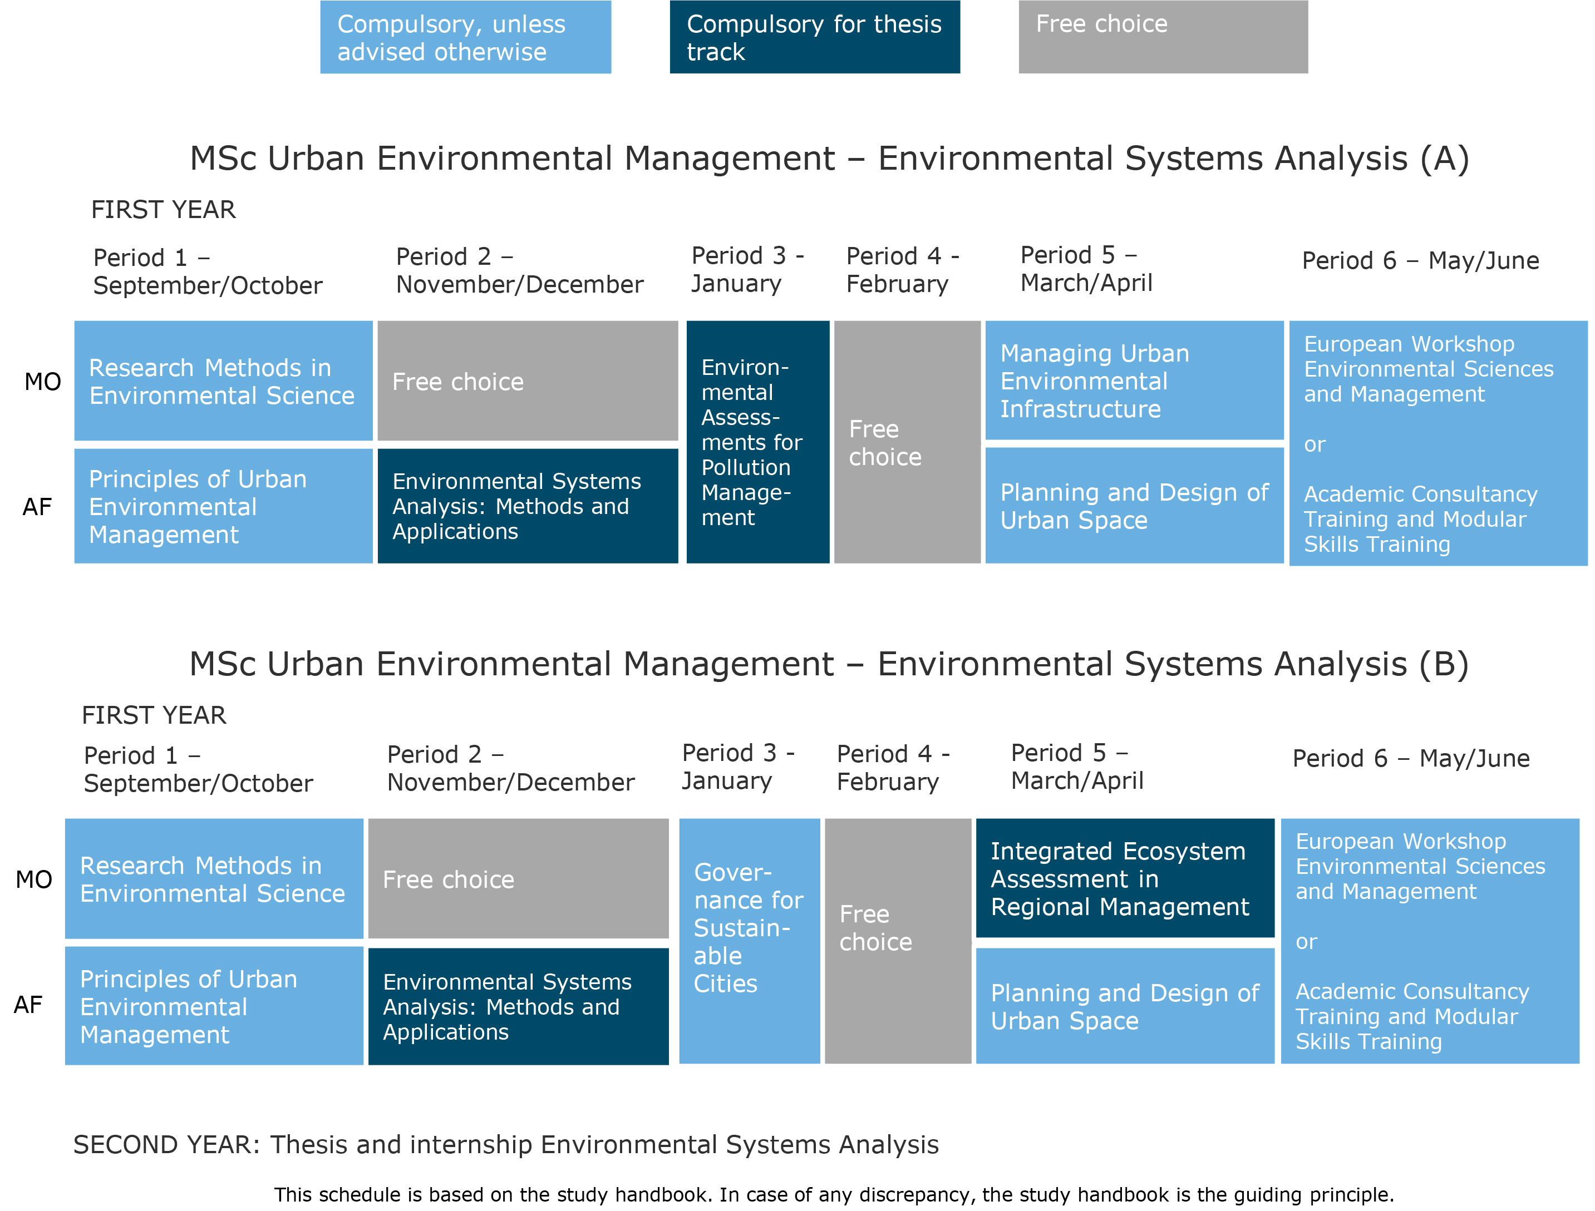Click the 'Compulsory for thesis track' legend box
The image size is (1595, 1211).
pos(815,37)
